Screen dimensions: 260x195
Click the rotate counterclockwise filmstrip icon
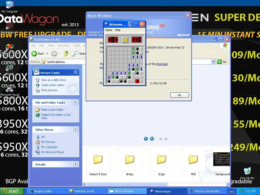166,139
